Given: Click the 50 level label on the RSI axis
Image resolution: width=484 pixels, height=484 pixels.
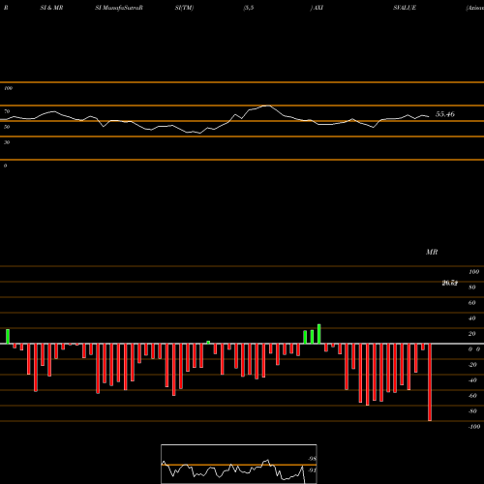Looking at the screenshot, I should (x=7, y=127).
